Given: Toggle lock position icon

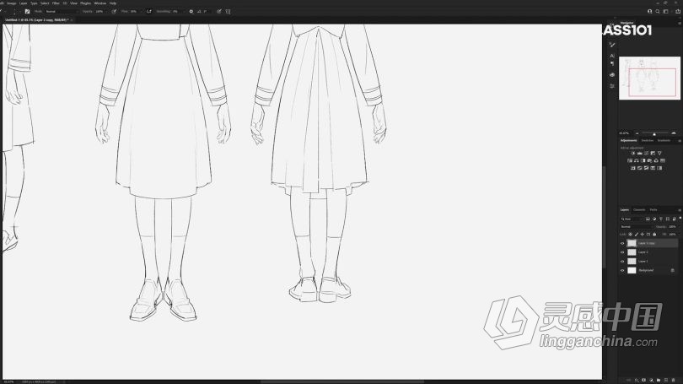Looking at the screenshot, I should tap(642, 235).
